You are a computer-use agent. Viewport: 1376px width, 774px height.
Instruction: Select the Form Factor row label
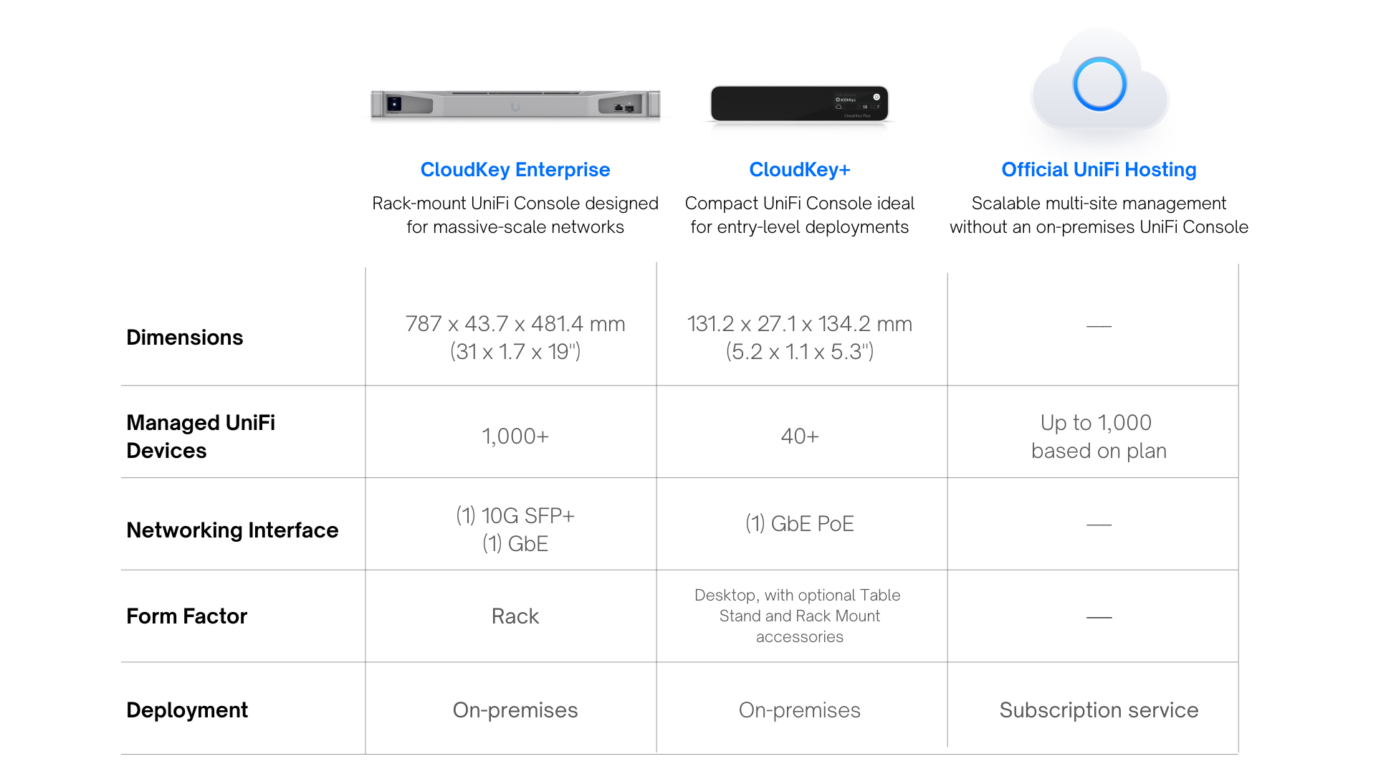(186, 616)
